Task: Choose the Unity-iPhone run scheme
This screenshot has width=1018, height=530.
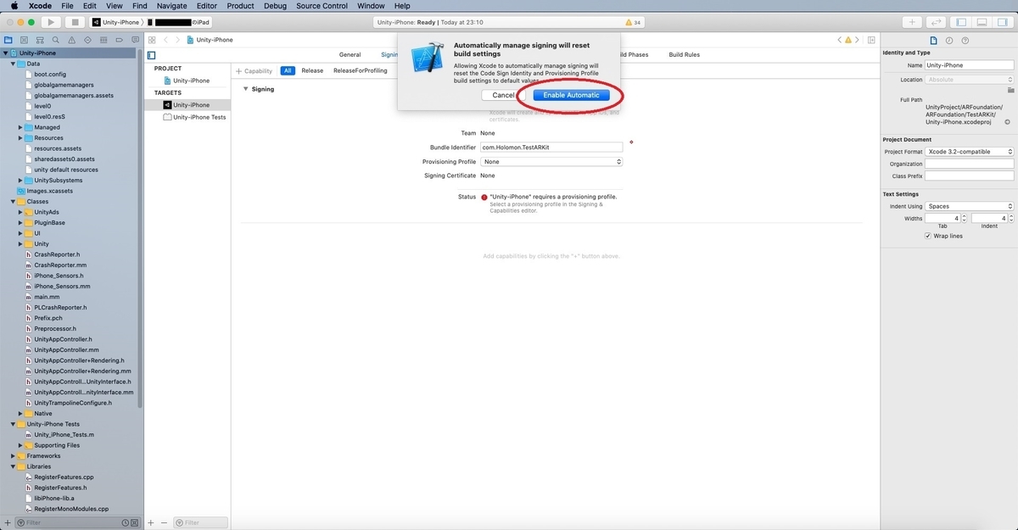Action: [118, 22]
